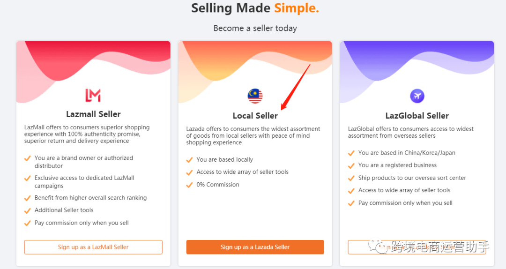This screenshot has width=506, height=269.
Task: Select the 'Lazmall Seller' heading
Action: tap(93, 114)
